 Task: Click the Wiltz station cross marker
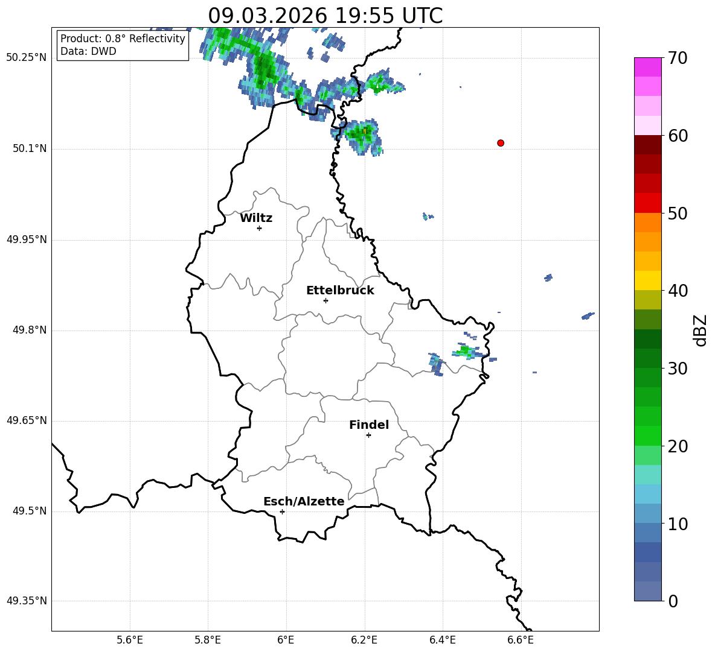click(x=260, y=228)
